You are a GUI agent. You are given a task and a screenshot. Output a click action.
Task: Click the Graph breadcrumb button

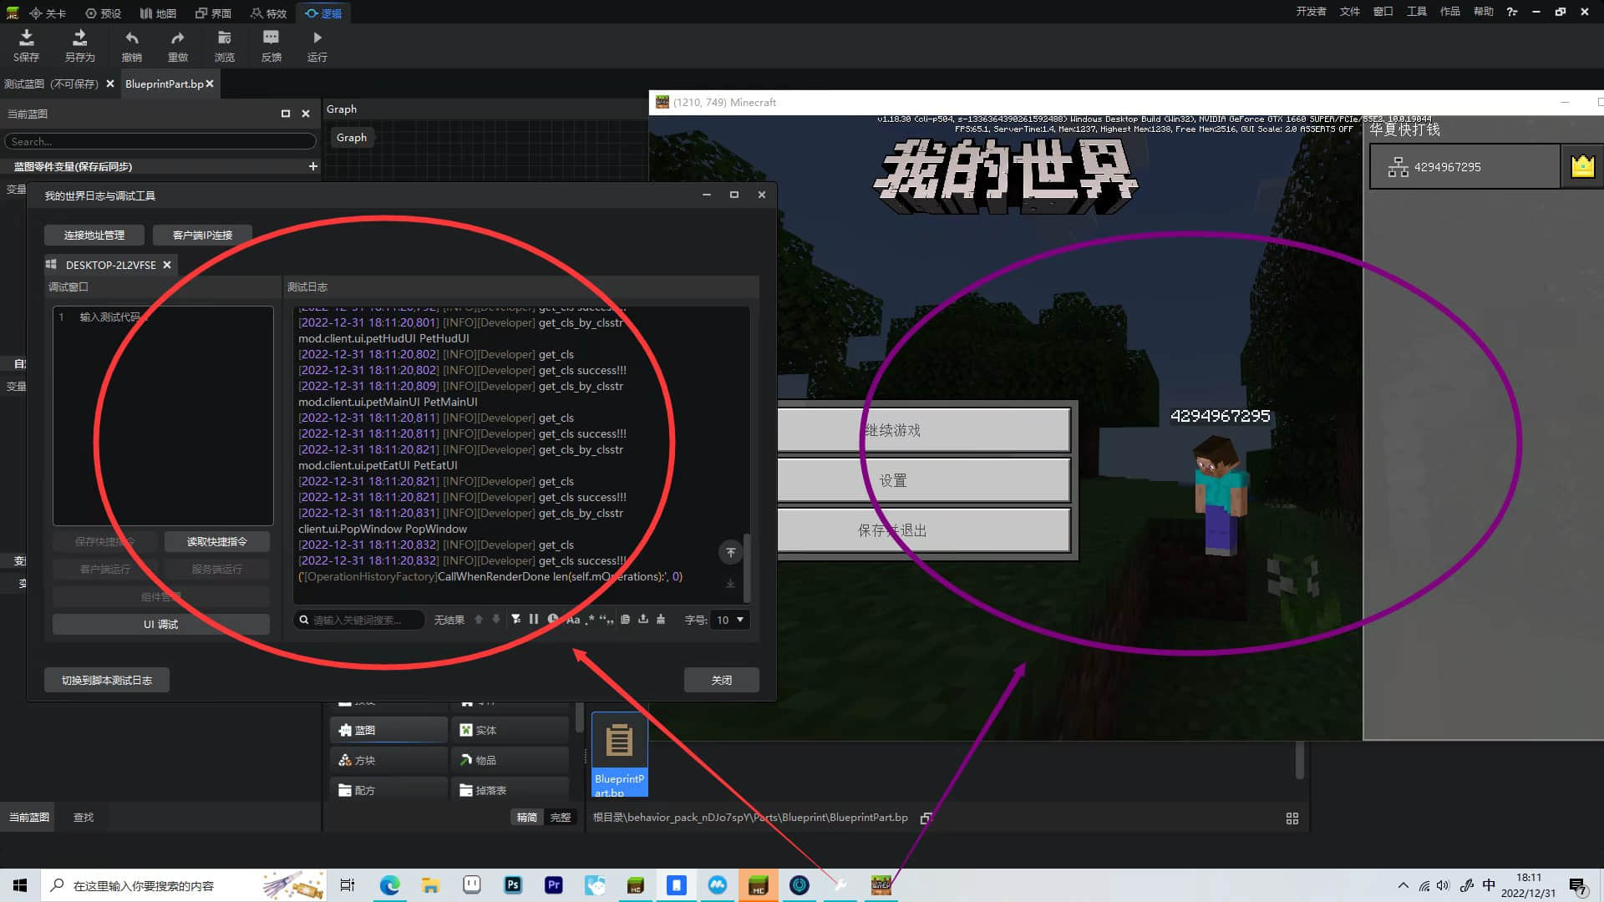352,138
